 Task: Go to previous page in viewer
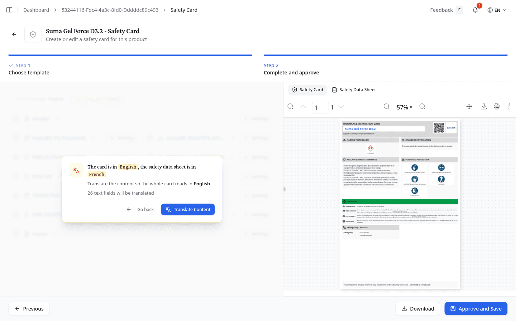click(x=303, y=107)
